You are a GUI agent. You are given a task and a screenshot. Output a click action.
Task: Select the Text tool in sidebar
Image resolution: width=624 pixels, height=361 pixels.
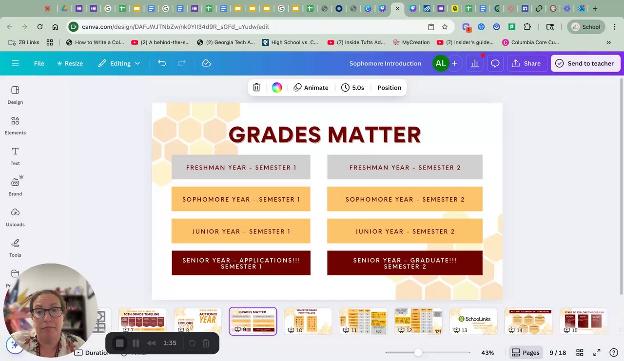click(x=15, y=156)
